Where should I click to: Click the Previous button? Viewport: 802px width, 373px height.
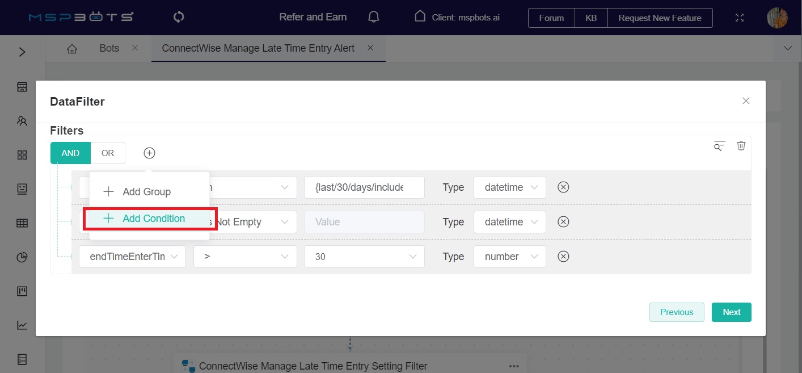click(677, 312)
